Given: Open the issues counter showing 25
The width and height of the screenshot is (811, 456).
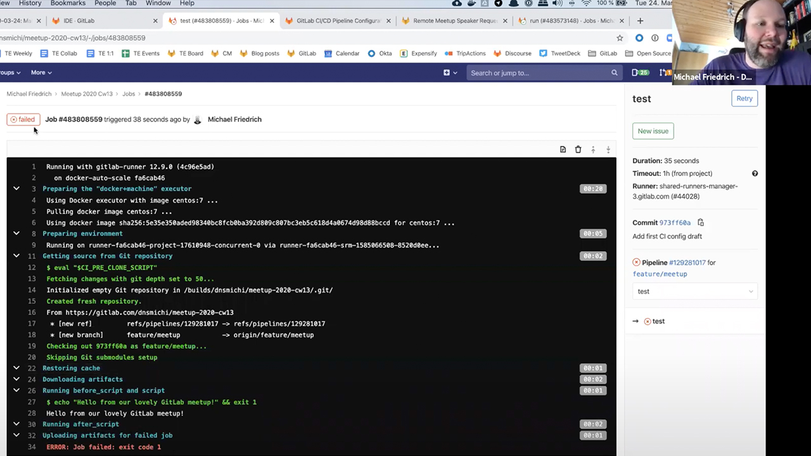Looking at the screenshot, I should pyautogui.click(x=640, y=73).
